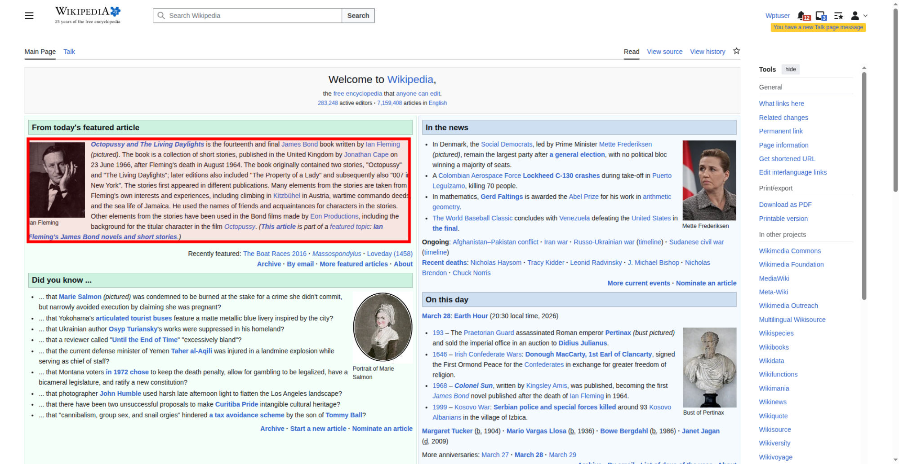Viewport: 899px width, 464px height.
Task: Select the View source tab
Action: point(664,52)
